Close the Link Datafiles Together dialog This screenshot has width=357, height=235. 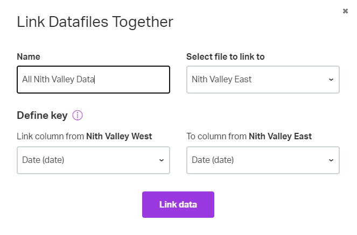[x=345, y=11]
